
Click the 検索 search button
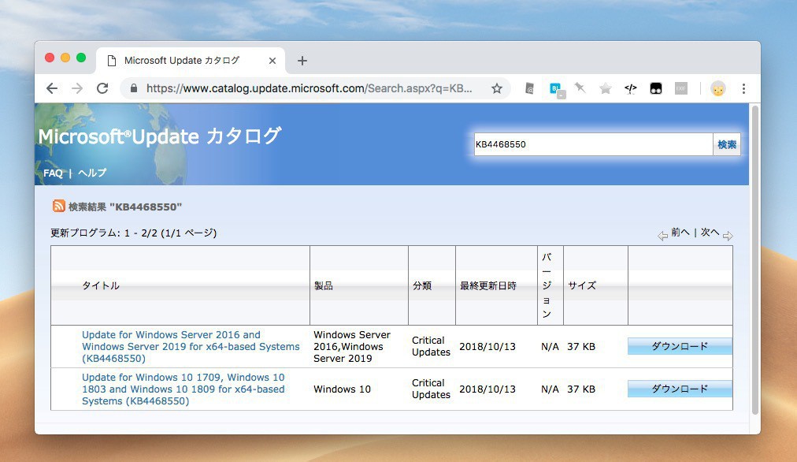[x=726, y=144]
